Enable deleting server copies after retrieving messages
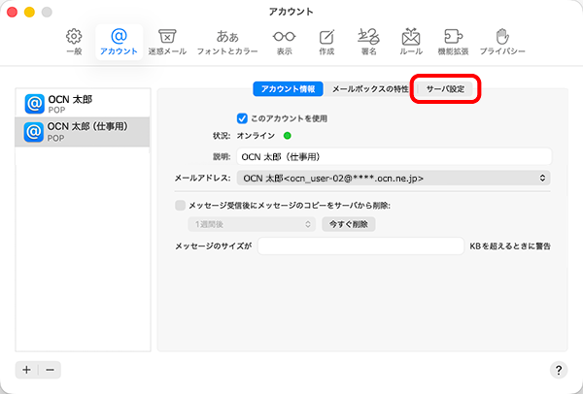The width and height of the screenshot is (583, 394). [180, 205]
